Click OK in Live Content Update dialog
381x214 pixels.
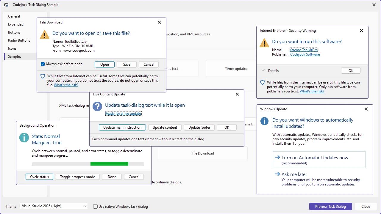pos(227,128)
